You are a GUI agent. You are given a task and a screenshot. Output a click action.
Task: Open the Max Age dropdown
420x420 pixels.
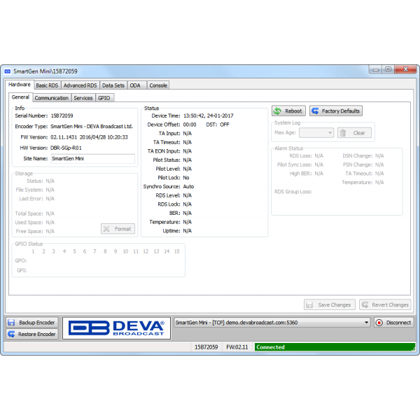click(x=316, y=132)
